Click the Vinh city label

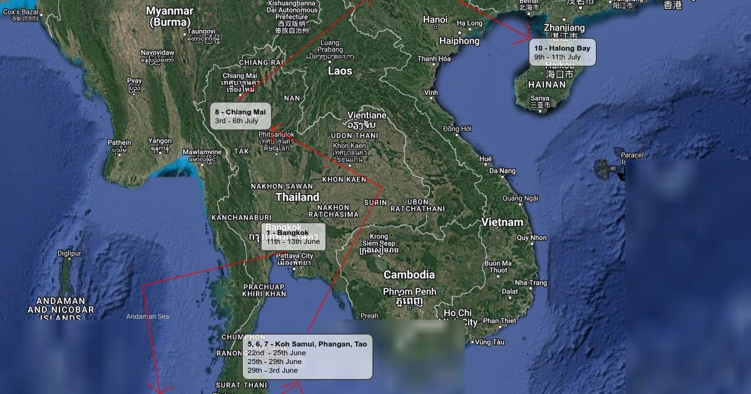431,93
